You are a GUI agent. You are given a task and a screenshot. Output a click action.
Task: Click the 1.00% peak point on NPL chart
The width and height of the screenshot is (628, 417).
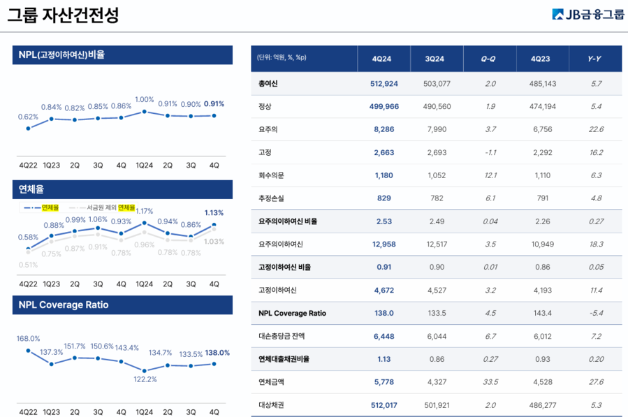click(144, 111)
